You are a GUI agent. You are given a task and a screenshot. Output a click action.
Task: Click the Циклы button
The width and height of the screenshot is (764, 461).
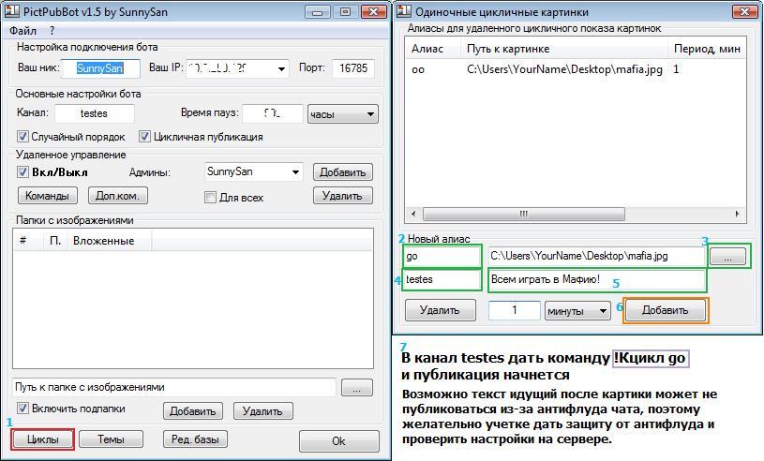43,439
